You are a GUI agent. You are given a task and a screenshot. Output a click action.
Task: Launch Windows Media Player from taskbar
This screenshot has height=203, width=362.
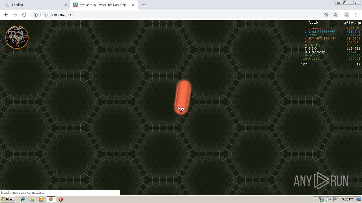tap(42, 199)
